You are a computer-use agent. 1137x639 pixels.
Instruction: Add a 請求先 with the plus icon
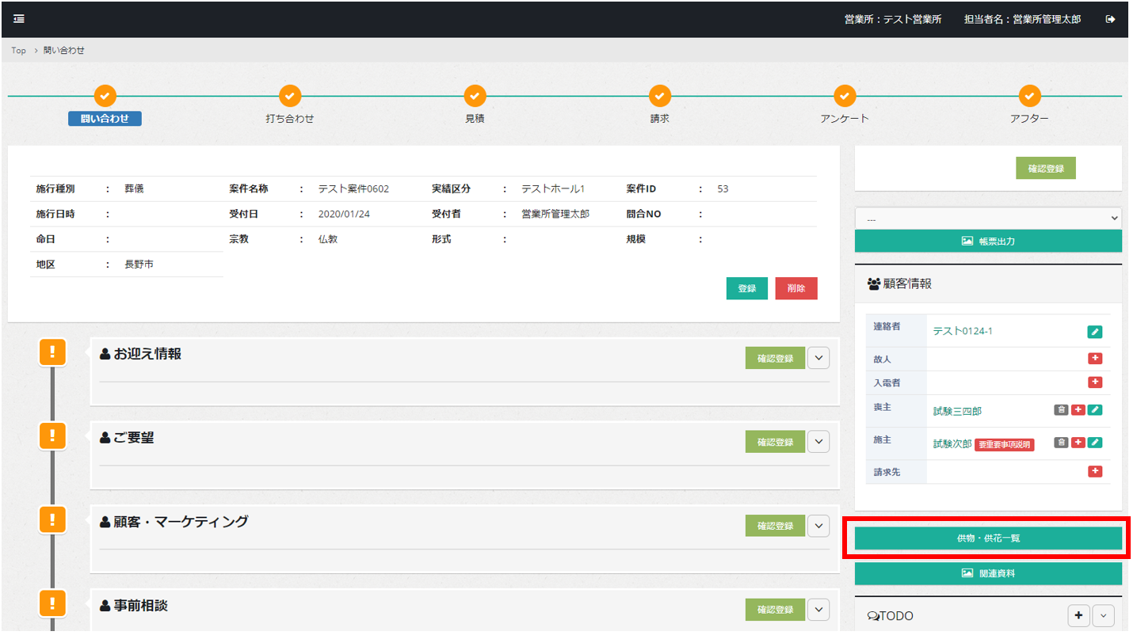click(x=1095, y=472)
